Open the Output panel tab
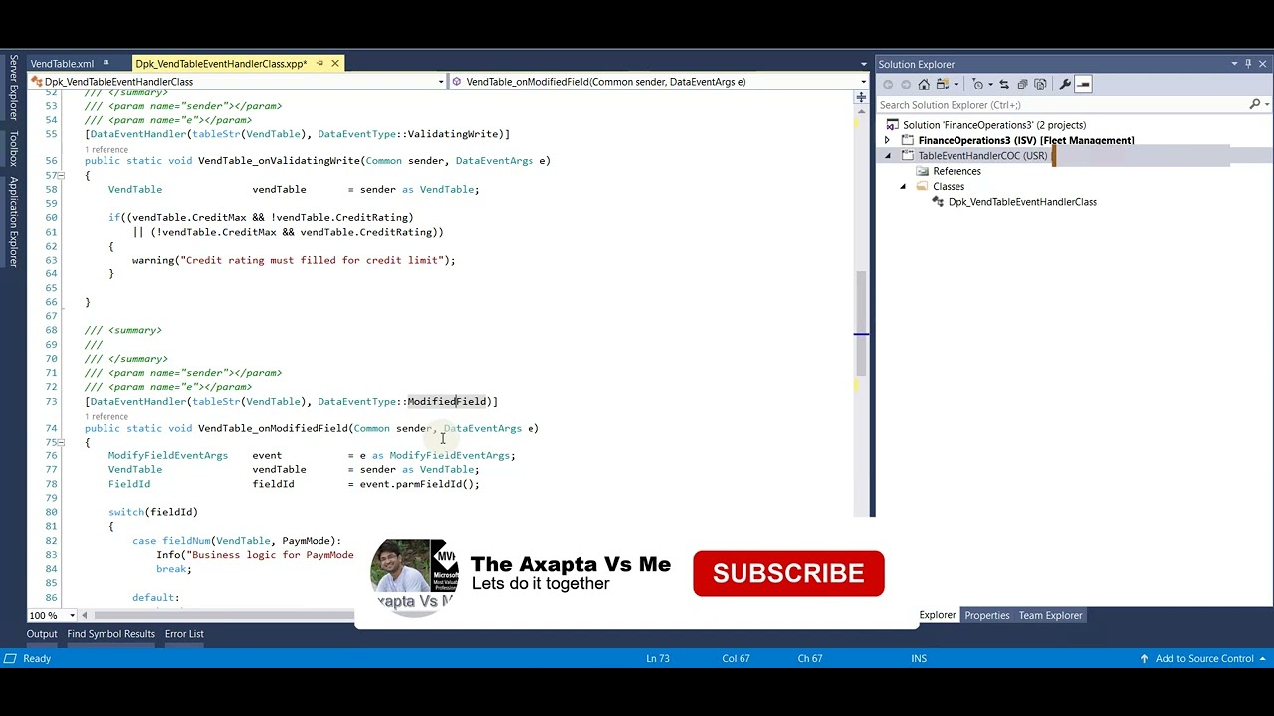This screenshot has width=1274, height=716. (x=42, y=634)
